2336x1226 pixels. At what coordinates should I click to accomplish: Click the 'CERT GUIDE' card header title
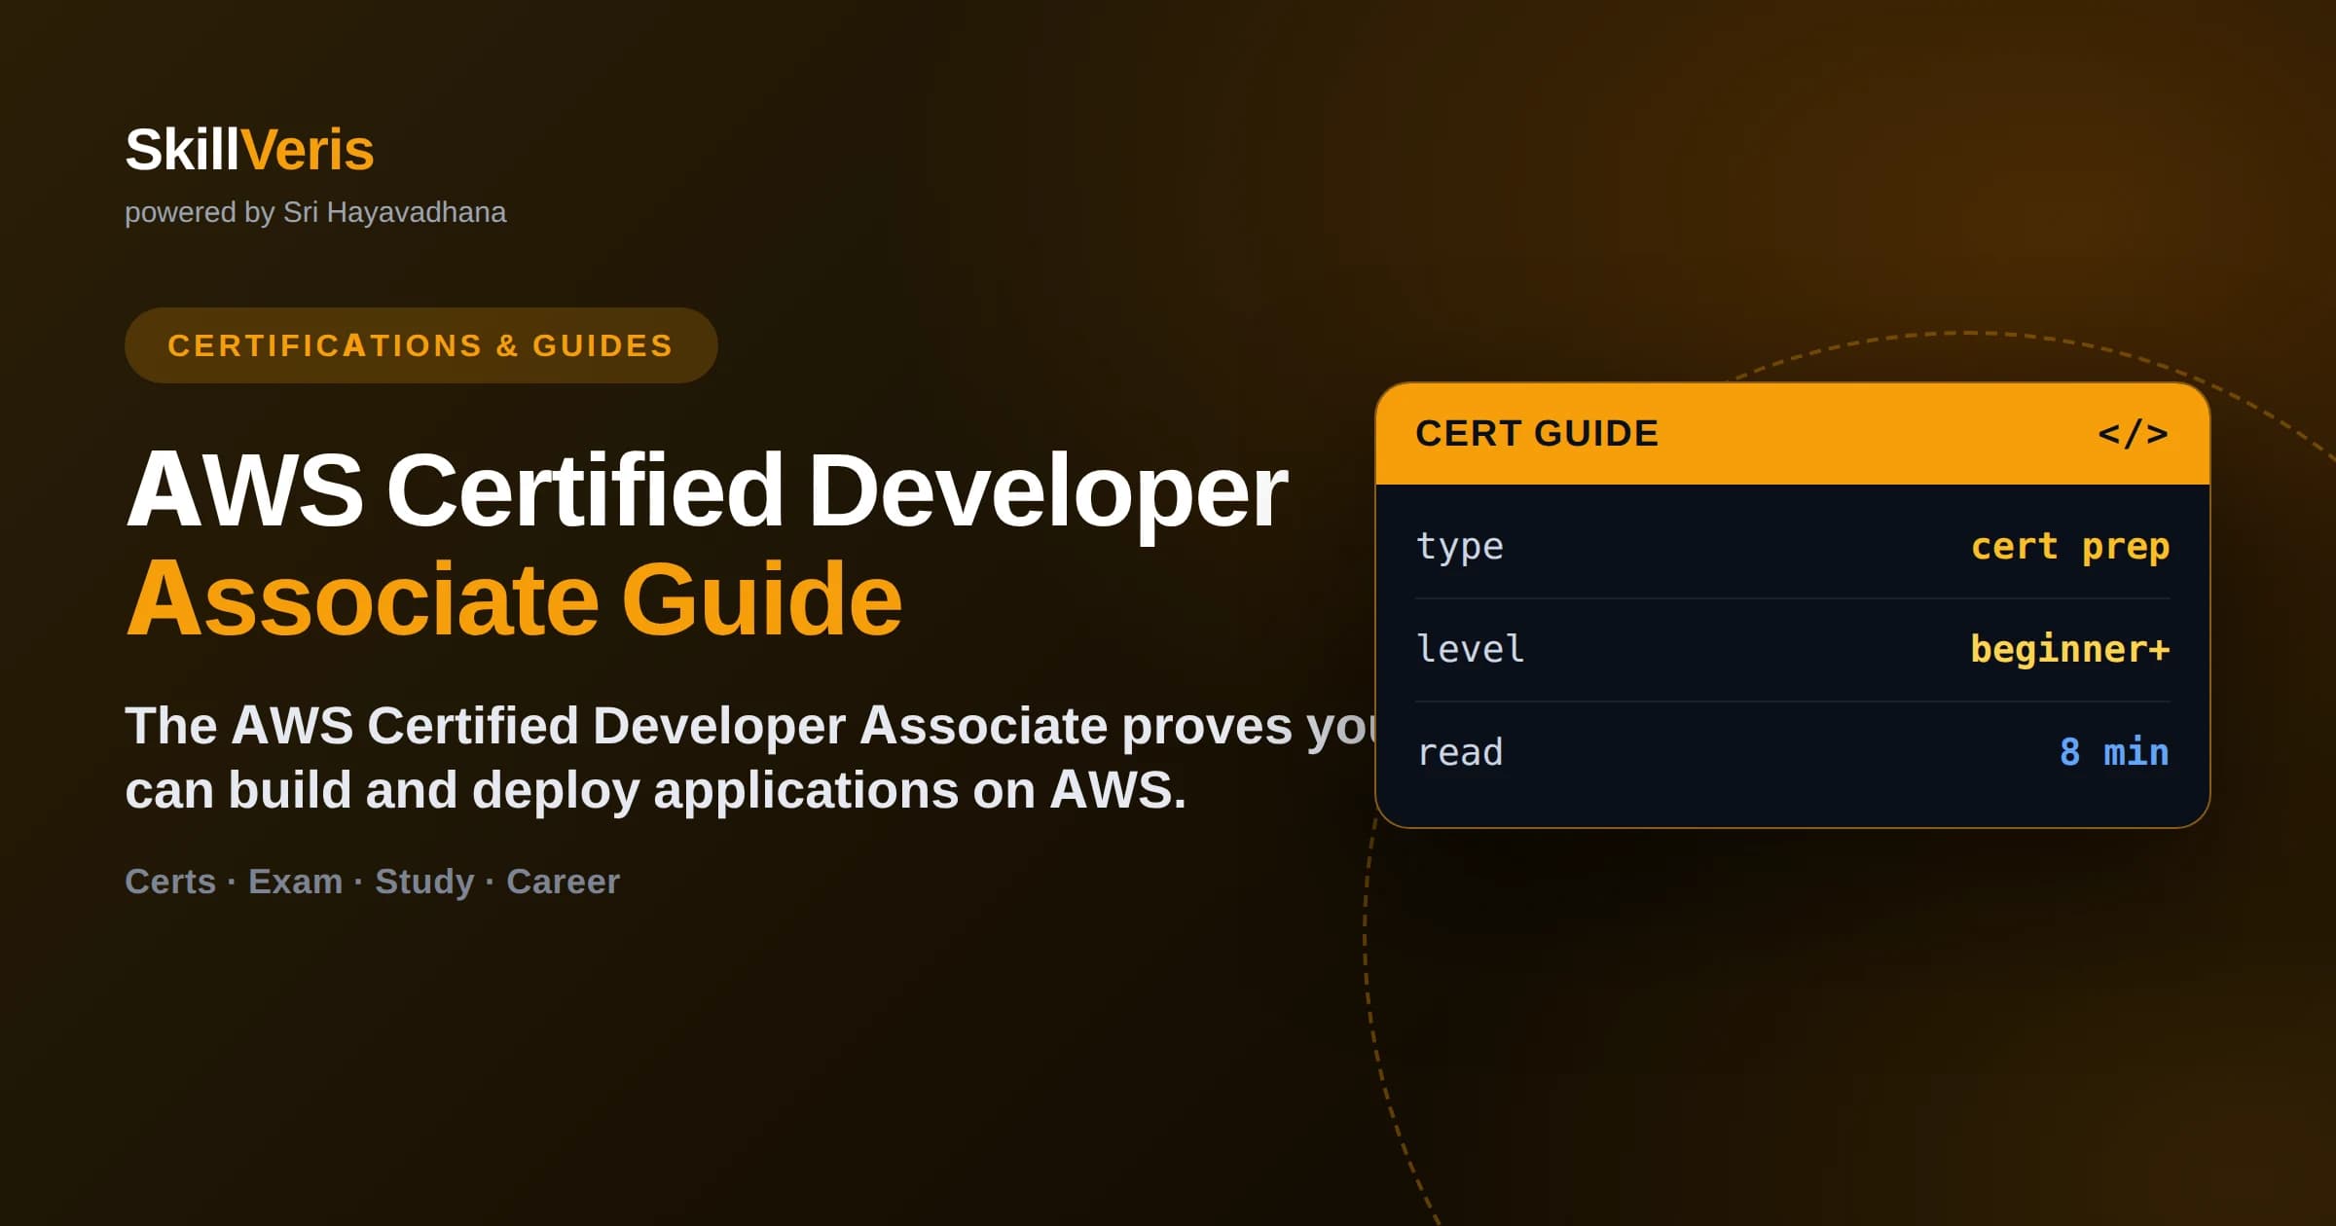(x=1537, y=433)
